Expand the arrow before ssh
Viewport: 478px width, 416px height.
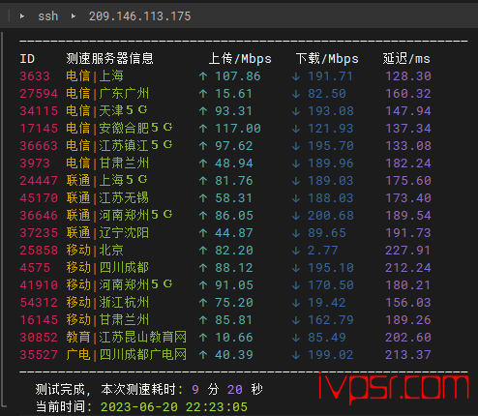[22, 15]
